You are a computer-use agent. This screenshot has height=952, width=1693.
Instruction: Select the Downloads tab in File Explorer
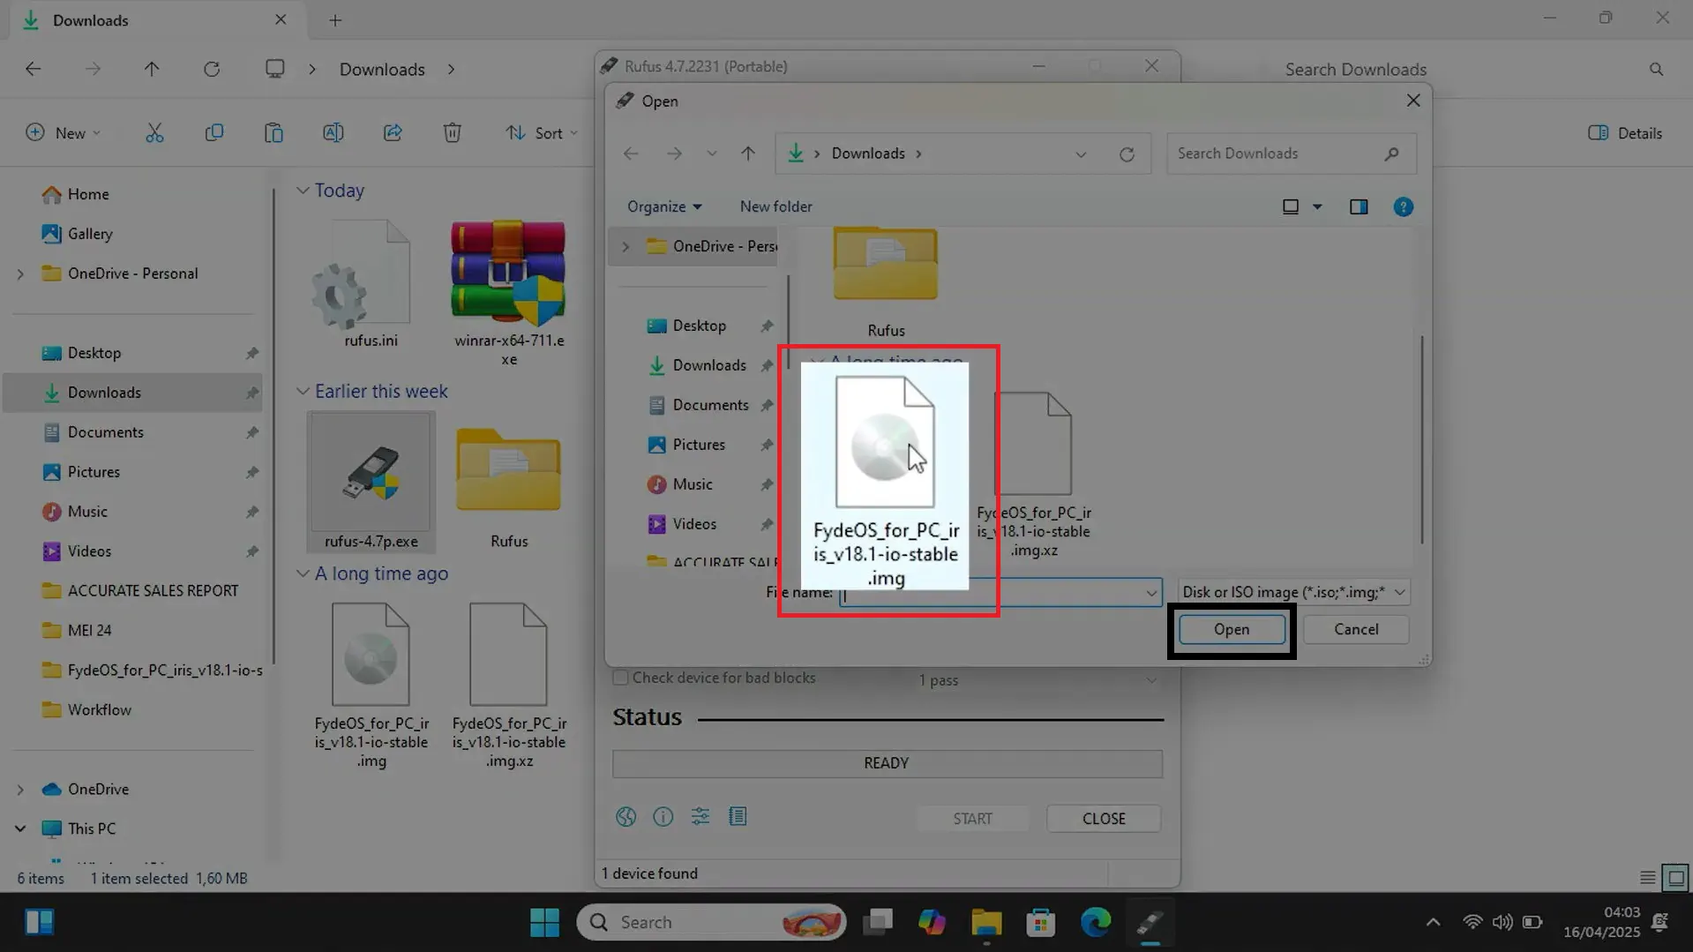(x=91, y=19)
